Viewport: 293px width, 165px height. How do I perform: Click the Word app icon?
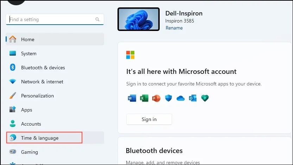(x=132, y=98)
